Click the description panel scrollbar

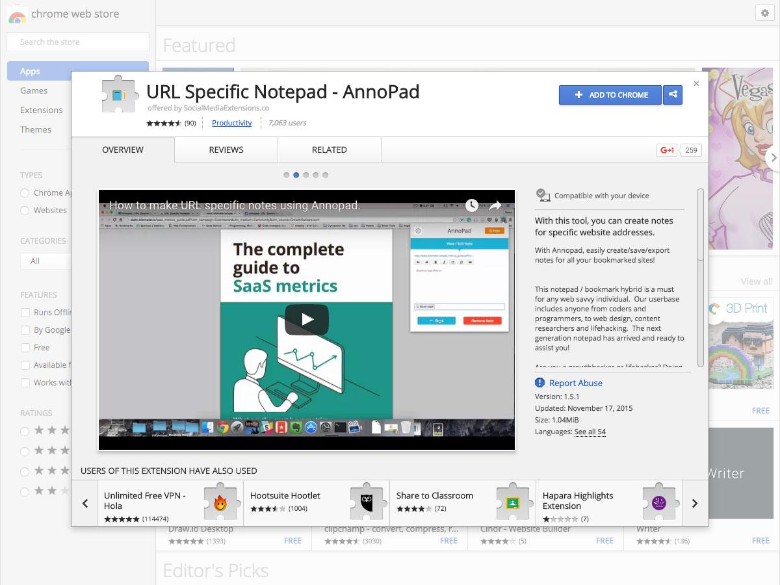click(700, 224)
